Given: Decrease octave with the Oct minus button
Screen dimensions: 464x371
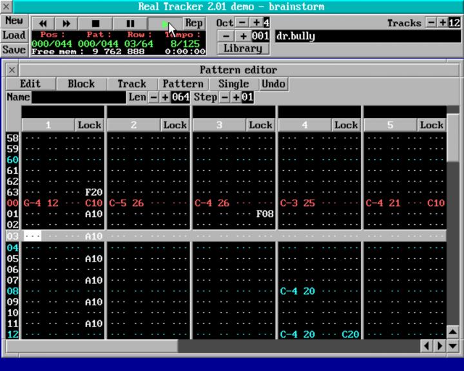Looking at the screenshot, I should 242,23.
